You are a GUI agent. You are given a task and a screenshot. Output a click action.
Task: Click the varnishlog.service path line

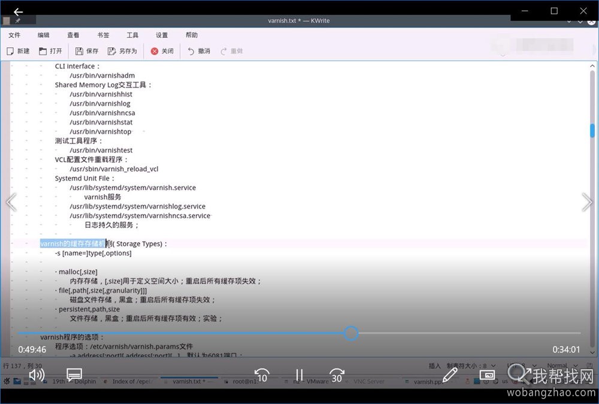click(138, 206)
